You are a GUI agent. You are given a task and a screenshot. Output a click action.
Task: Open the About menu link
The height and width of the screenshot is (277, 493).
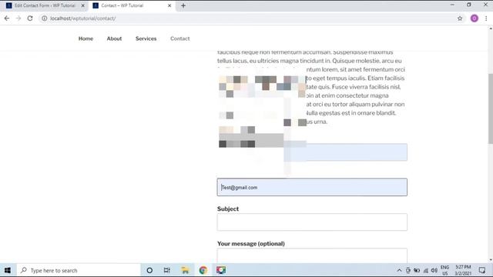tap(114, 38)
